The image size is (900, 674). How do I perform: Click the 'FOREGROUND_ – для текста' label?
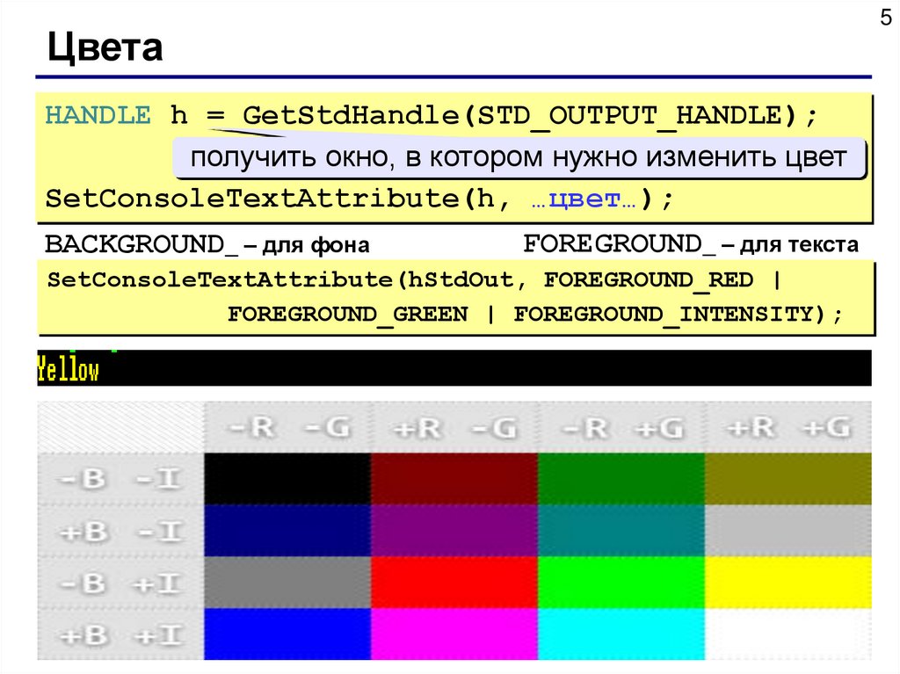coord(691,244)
